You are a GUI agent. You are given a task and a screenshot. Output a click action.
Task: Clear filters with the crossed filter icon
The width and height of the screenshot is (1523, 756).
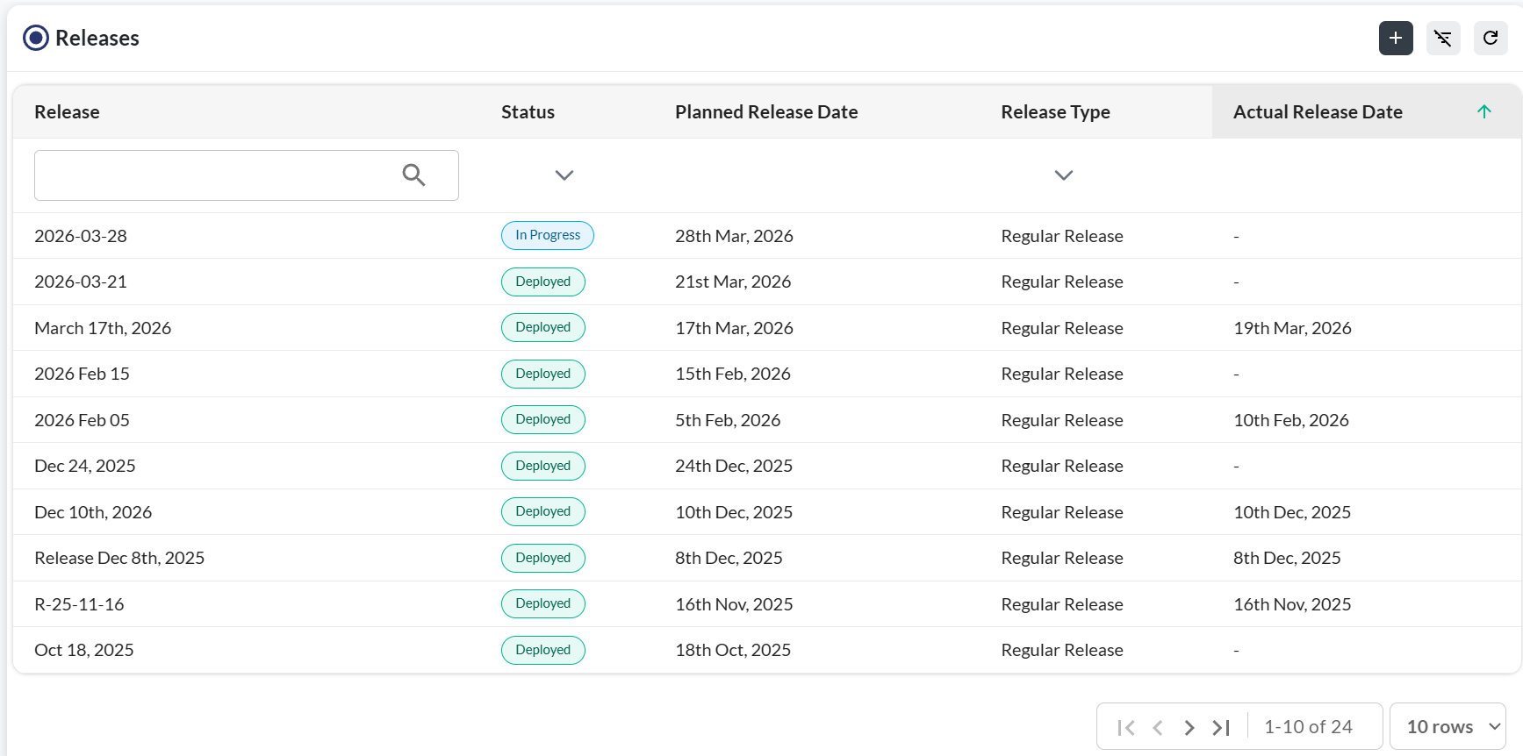(1443, 38)
